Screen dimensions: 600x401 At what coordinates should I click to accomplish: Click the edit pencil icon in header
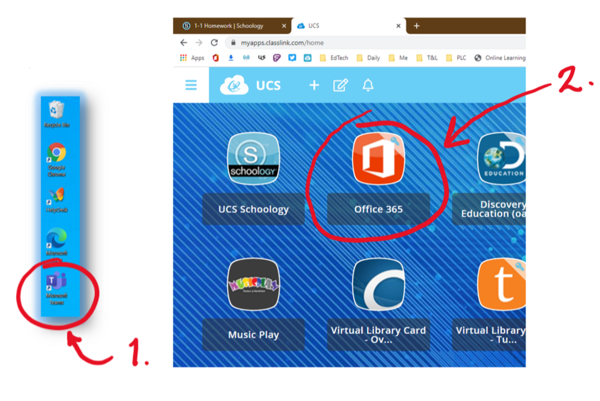click(340, 85)
